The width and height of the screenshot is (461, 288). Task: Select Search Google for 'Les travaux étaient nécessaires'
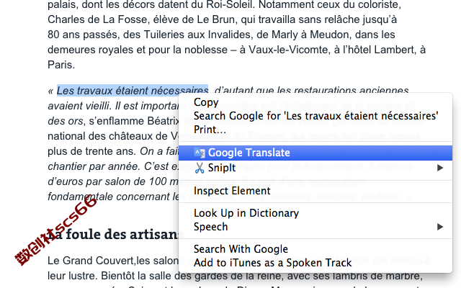[315, 116]
